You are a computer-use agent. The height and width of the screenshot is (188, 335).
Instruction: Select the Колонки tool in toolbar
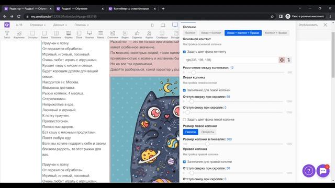point(56,35)
